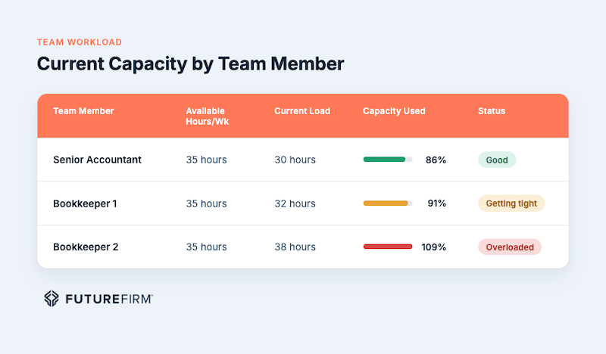Image resolution: width=606 pixels, height=354 pixels.
Task: Select the Team Member column header
Action: tap(83, 111)
